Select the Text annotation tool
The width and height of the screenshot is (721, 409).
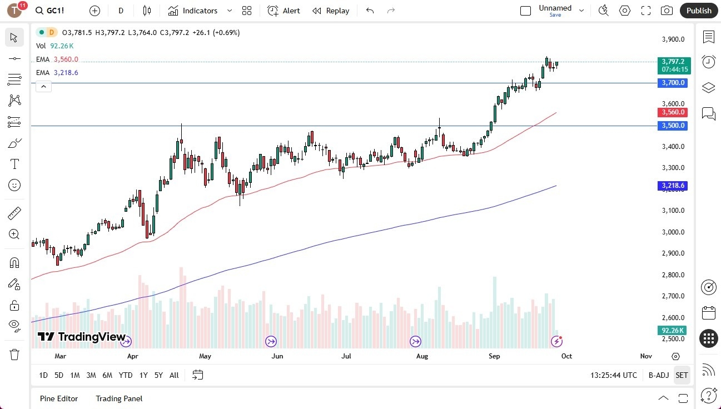pos(14,163)
